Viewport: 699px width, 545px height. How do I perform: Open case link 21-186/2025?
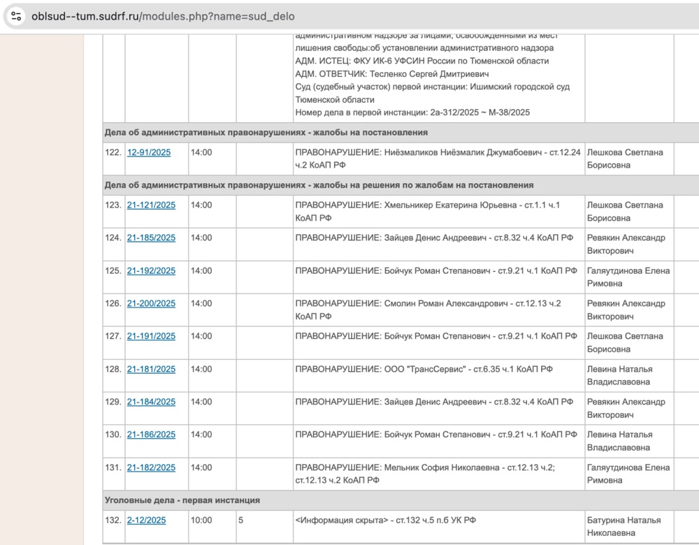coord(151,435)
